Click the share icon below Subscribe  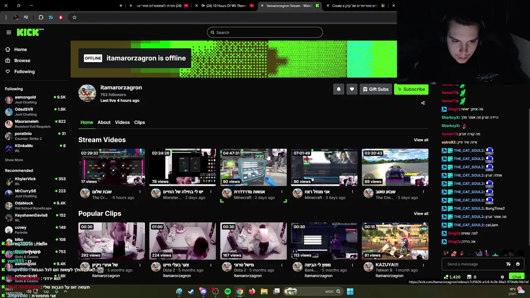pyautogui.click(x=423, y=103)
